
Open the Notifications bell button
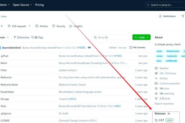click(167, 16)
